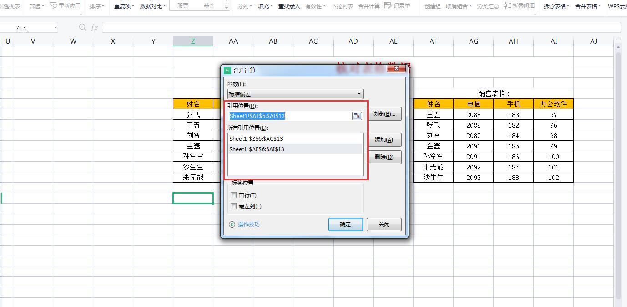
Task: Click the 合并计算 toolbar item
Action: 369,6
